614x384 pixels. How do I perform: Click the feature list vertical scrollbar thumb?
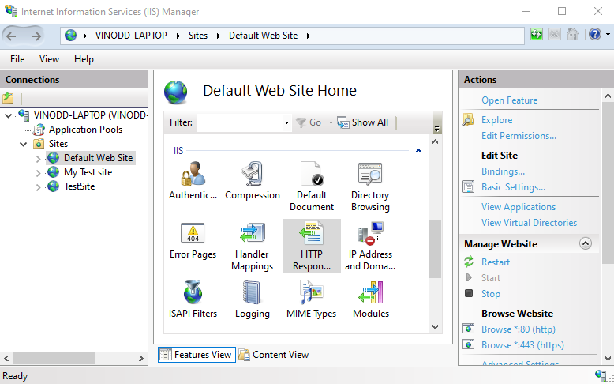pos(435,249)
